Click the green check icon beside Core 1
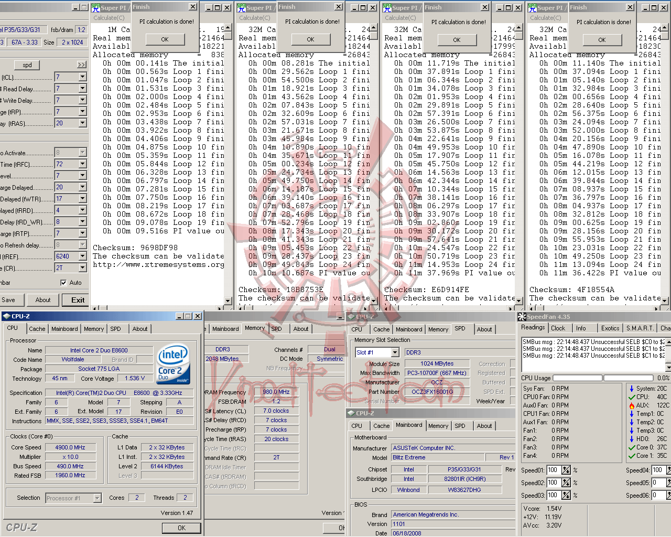This screenshot has width=671, height=537. (631, 456)
